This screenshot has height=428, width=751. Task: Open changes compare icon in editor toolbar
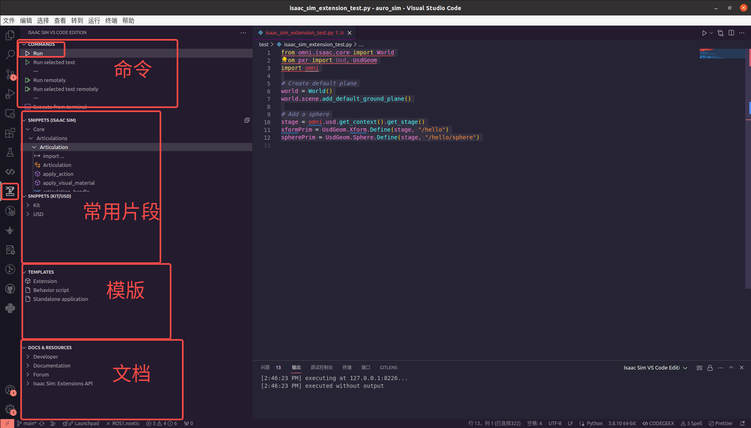tap(721, 33)
